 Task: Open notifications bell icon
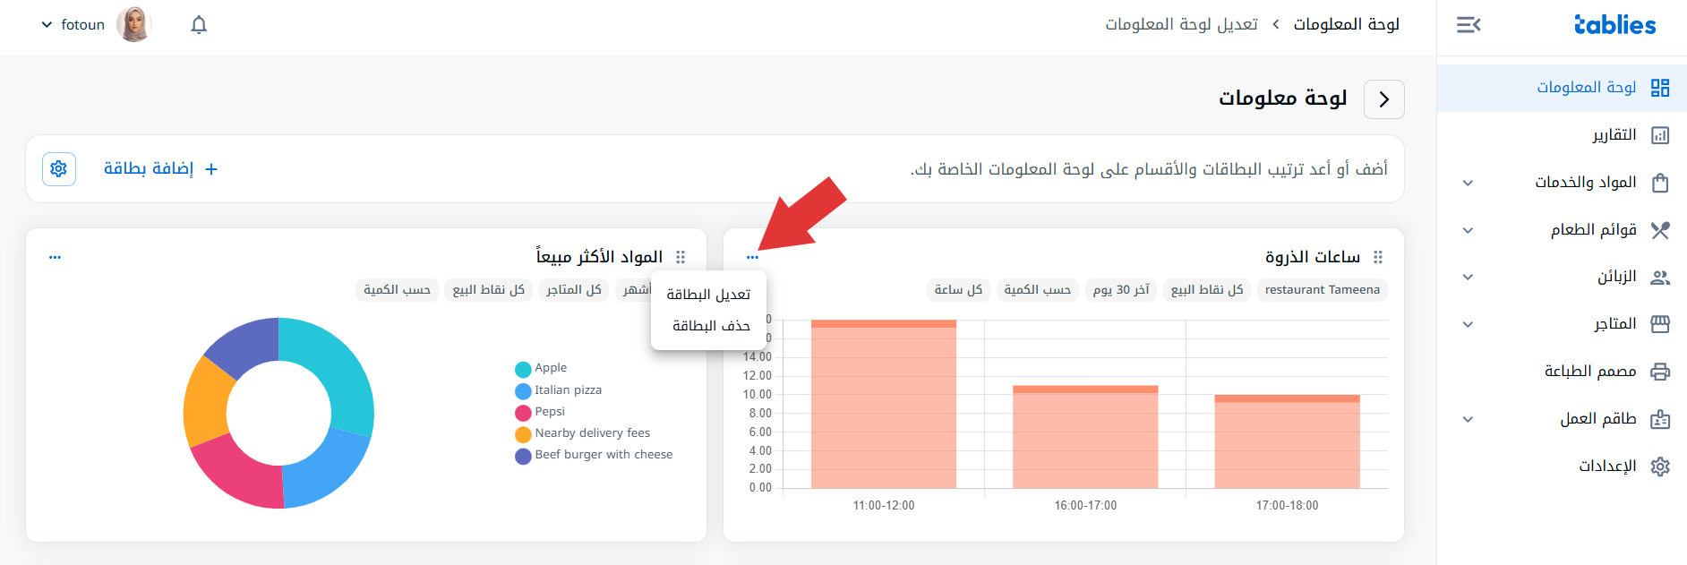pos(199,25)
